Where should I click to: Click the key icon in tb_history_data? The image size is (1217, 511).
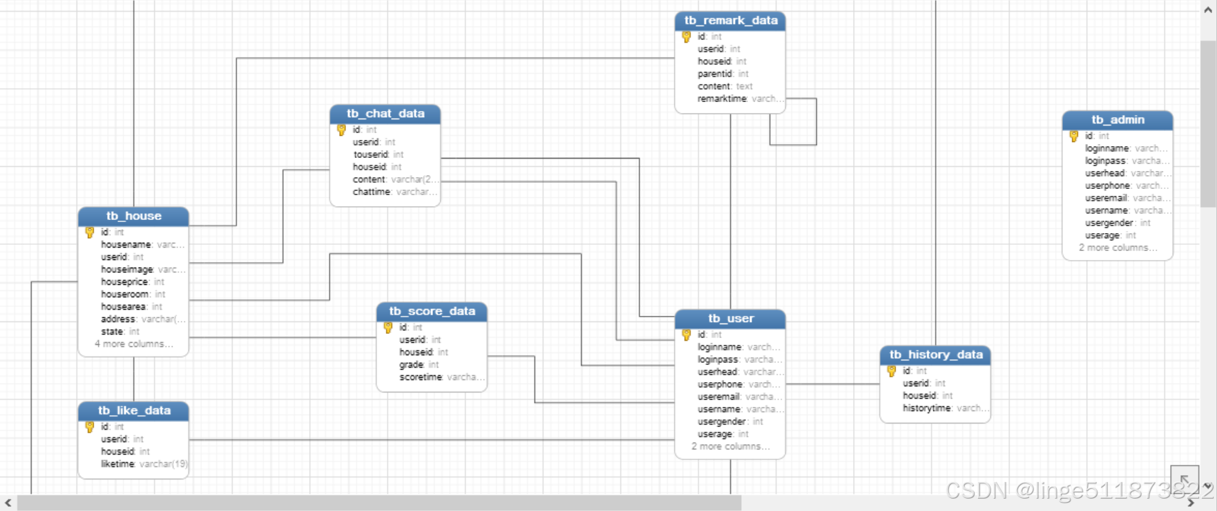(x=892, y=371)
